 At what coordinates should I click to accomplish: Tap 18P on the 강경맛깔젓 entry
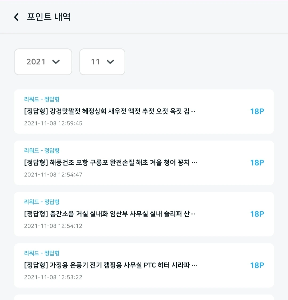pyautogui.click(x=257, y=111)
